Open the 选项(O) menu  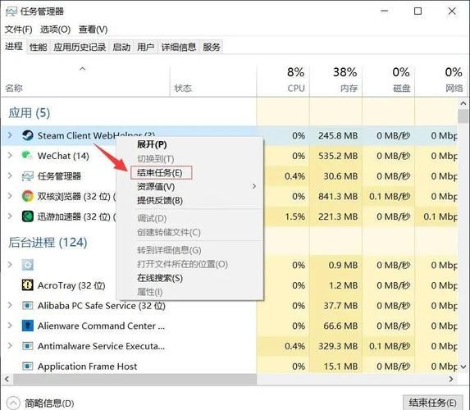55,30
